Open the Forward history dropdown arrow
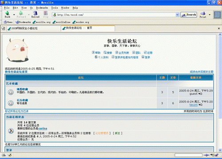The height and width of the screenshot is (159, 222). point(29,15)
